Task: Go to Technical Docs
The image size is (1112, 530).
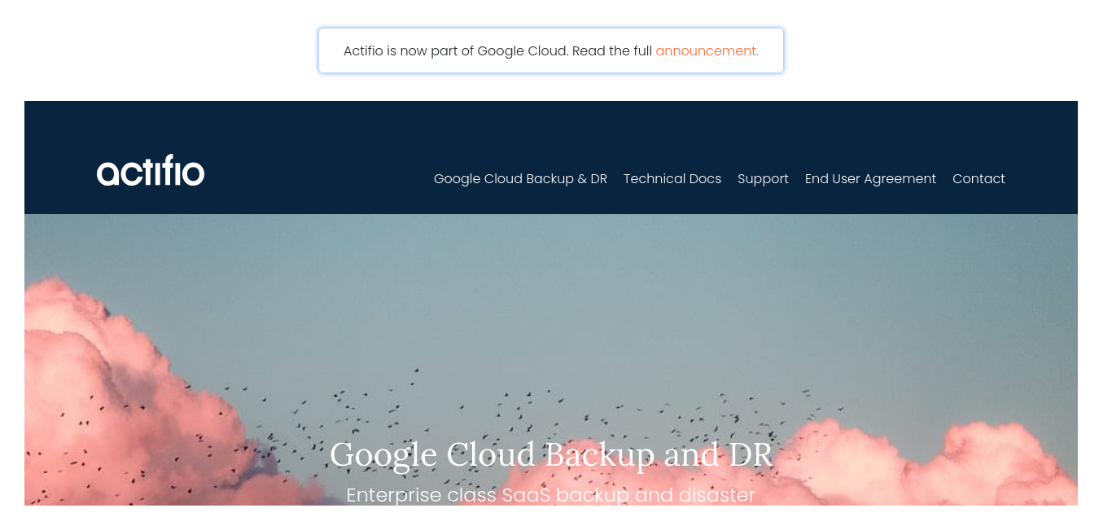Action: [672, 179]
